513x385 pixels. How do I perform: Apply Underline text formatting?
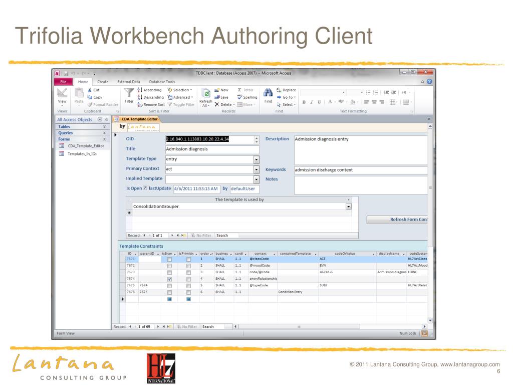pyautogui.click(x=319, y=102)
